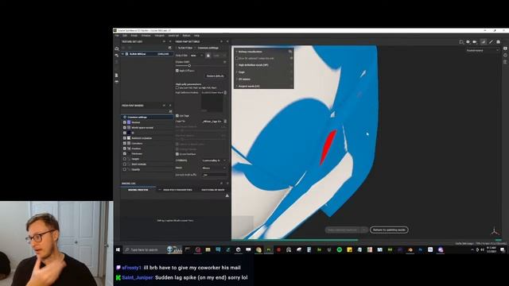Toggle the World space normal baker checkbox
Viewport: 509px width, 286px height.
click(124, 127)
